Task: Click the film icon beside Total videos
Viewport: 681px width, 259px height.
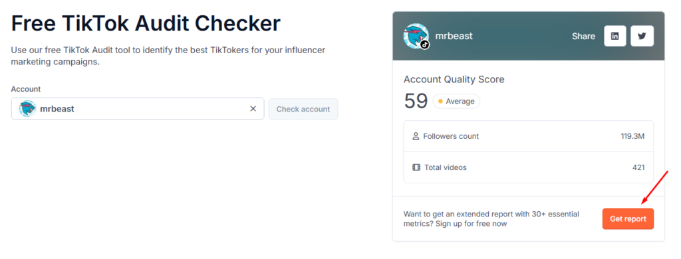Action: tap(416, 167)
